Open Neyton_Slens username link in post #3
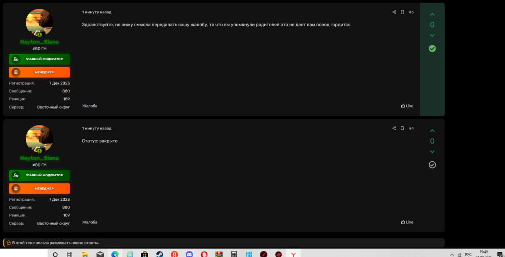The width and height of the screenshot is (505, 257). (39, 42)
